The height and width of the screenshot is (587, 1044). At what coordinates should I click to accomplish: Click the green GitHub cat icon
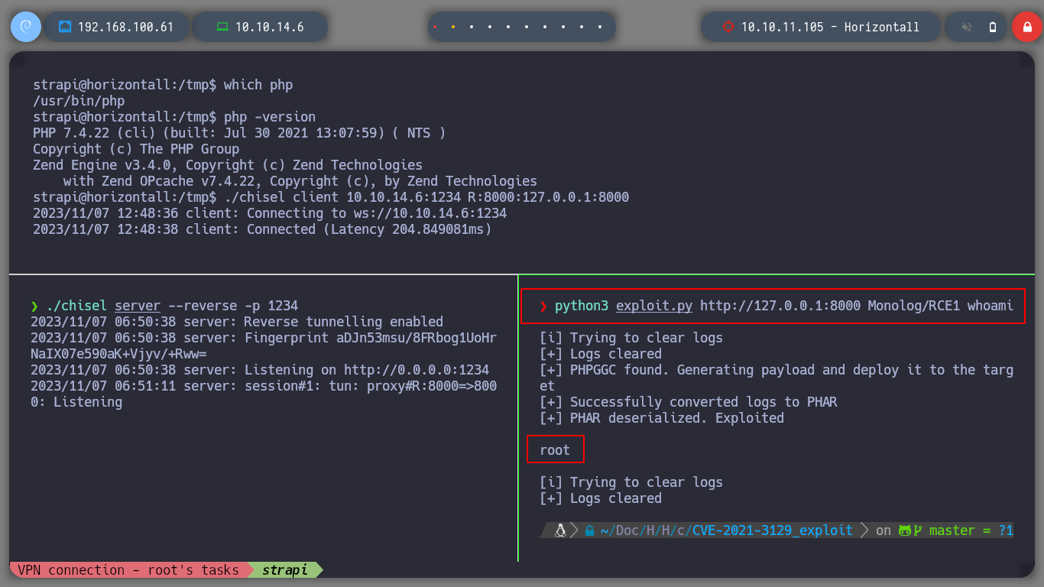(906, 530)
